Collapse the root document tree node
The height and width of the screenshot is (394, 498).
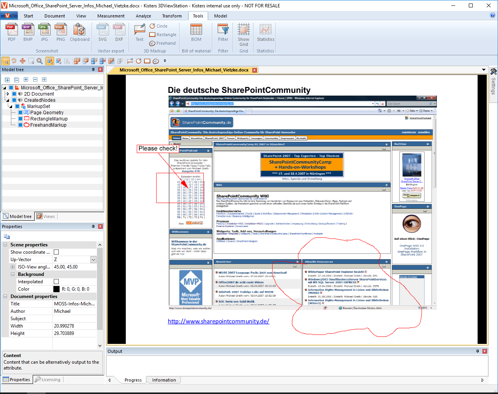point(4,88)
